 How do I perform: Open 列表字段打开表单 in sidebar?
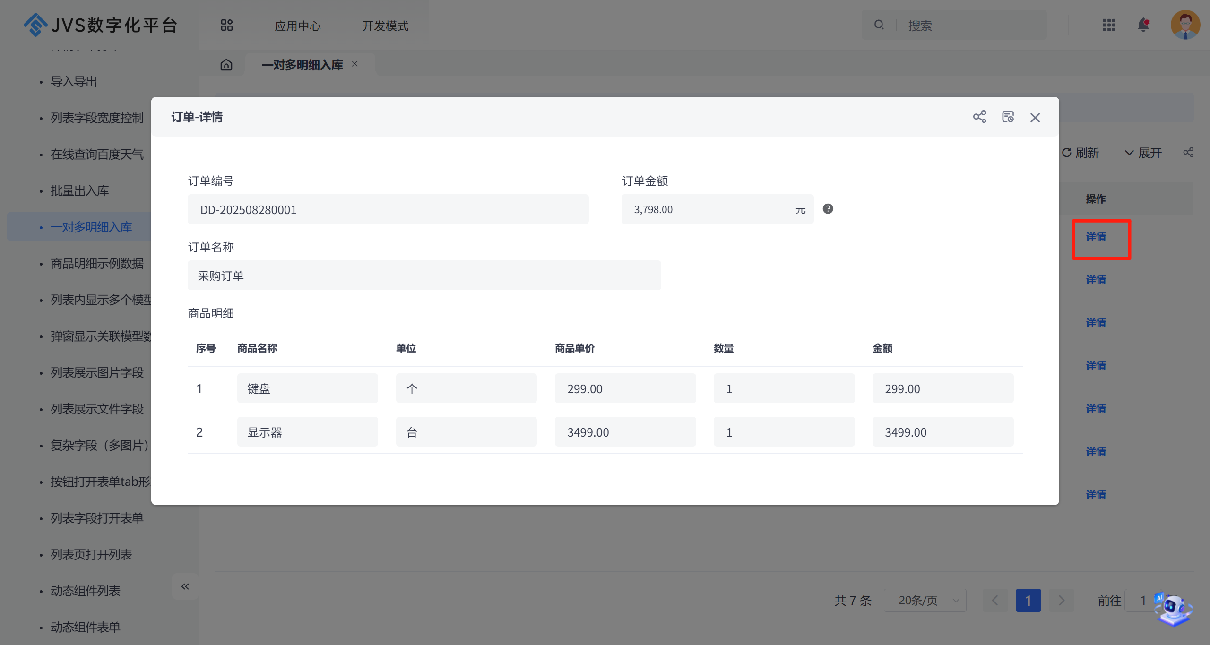coord(97,518)
